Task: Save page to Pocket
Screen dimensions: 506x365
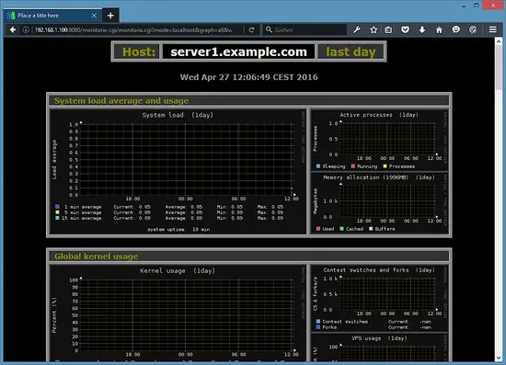Action: click(406, 30)
